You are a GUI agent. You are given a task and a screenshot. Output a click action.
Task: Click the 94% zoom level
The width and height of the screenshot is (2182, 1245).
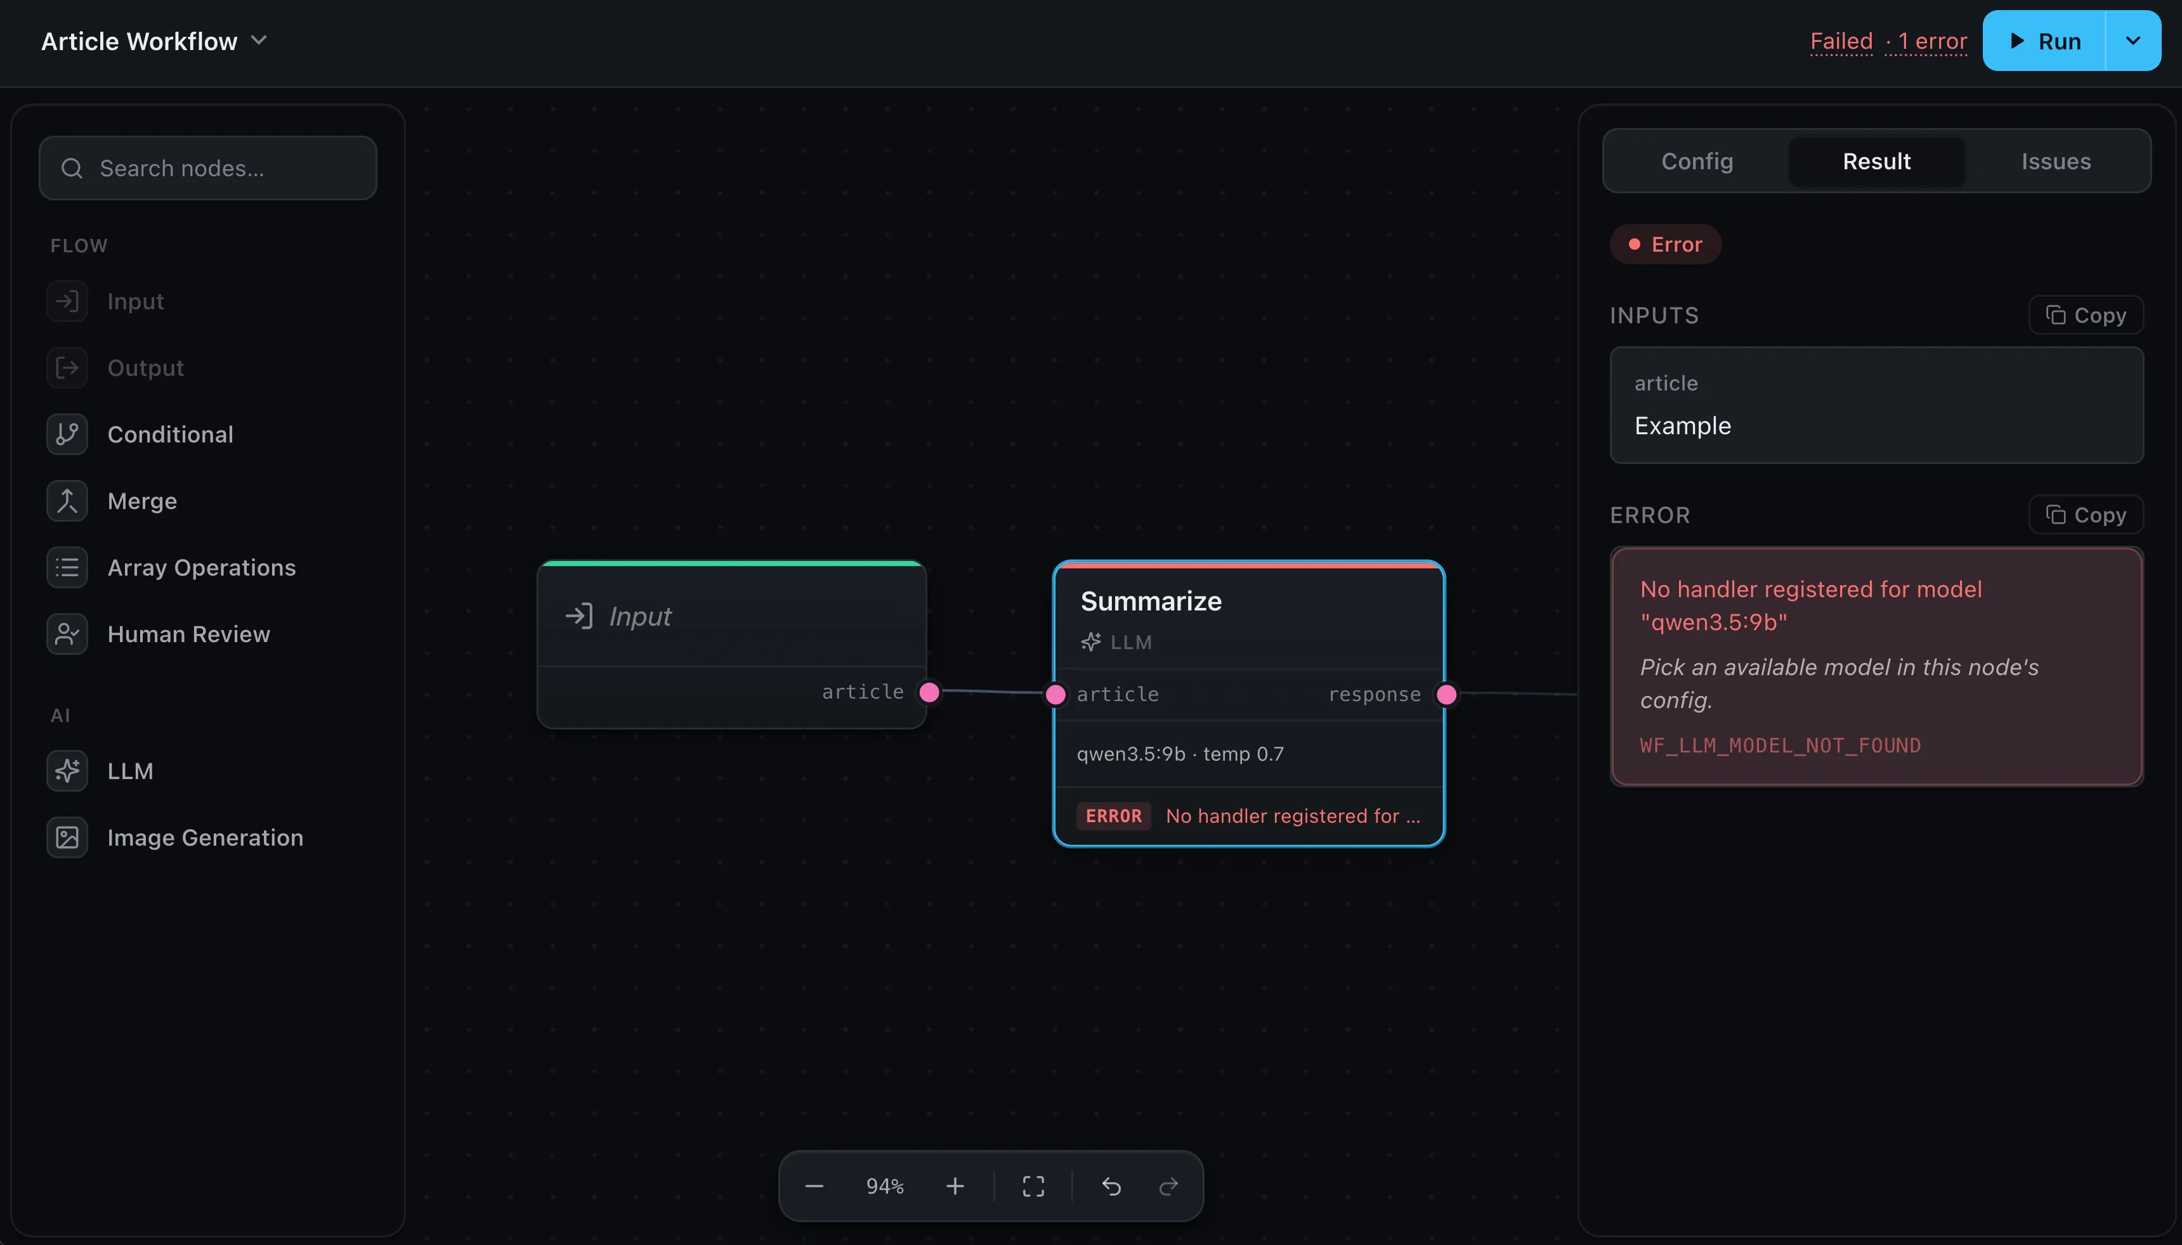[884, 1186]
